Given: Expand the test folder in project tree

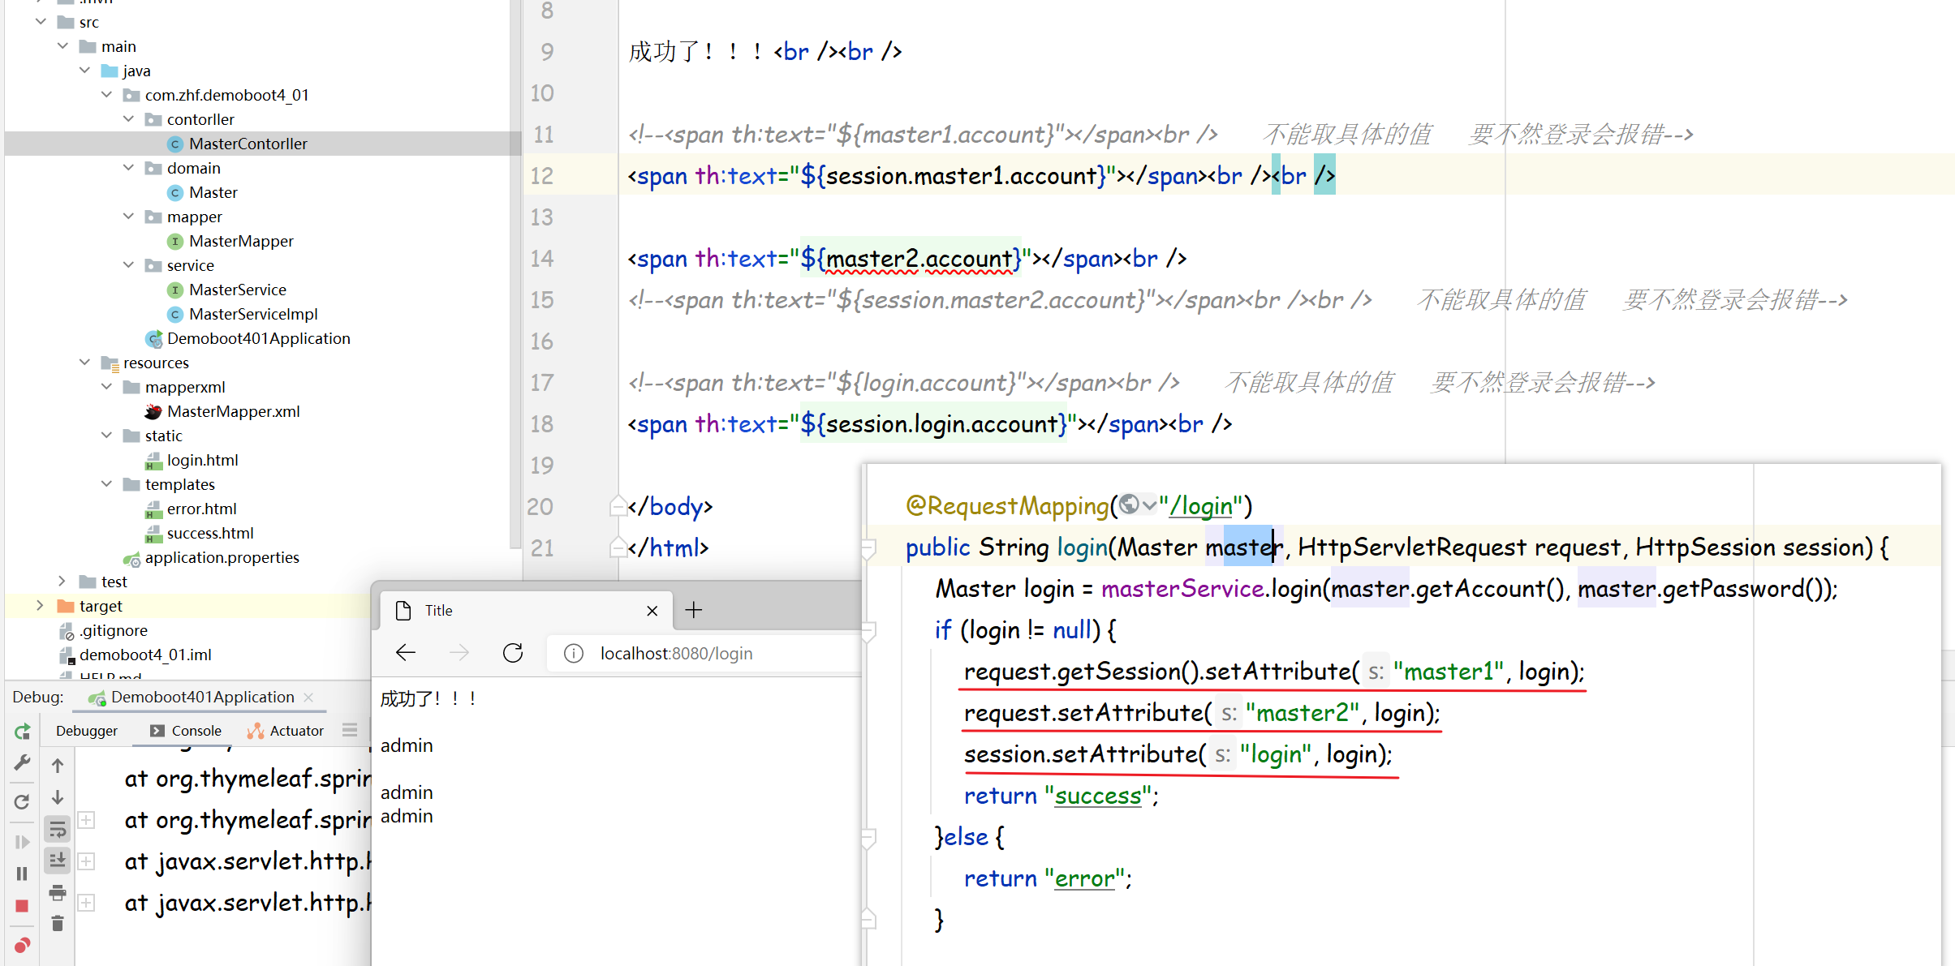Looking at the screenshot, I should click(x=62, y=581).
